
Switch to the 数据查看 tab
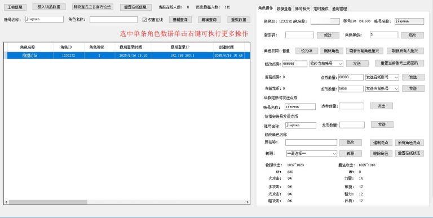(x=284, y=9)
